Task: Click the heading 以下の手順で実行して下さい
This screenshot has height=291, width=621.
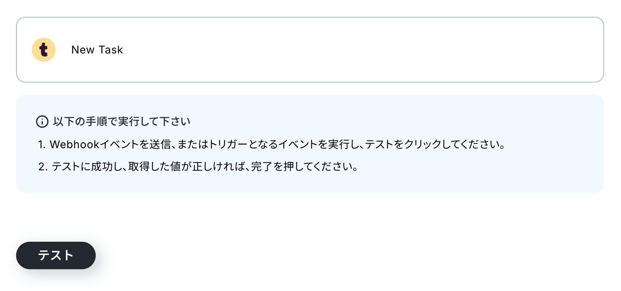Action: (122, 121)
